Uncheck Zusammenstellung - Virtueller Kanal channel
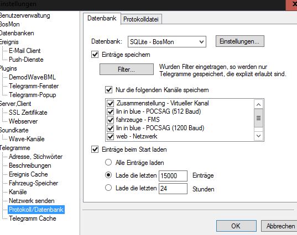The width and height of the screenshot is (297, 235). tap(110, 103)
